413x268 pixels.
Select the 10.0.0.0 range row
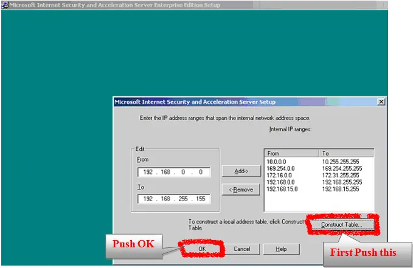(x=319, y=162)
